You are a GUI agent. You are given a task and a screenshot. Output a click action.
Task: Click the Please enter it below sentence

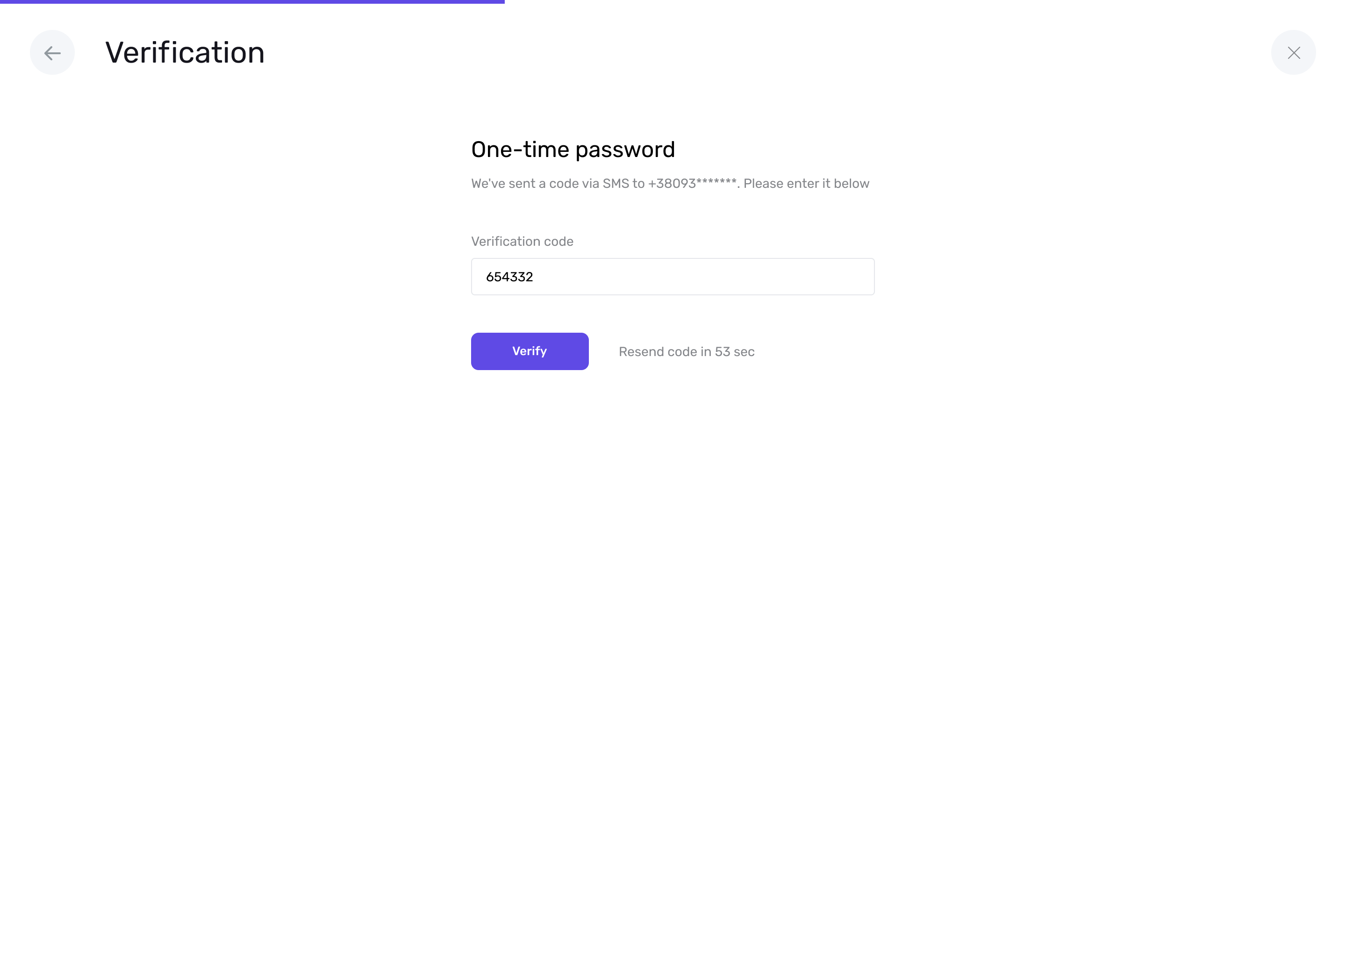pyautogui.click(x=806, y=183)
